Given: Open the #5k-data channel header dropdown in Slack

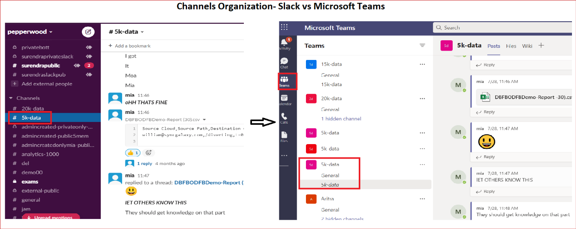Looking at the screenshot, I should [127, 32].
